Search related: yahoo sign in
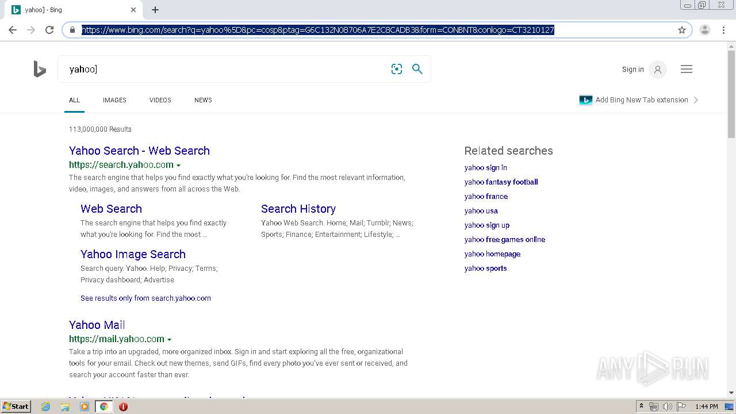This screenshot has width=736, height=414. [x=485, y=167]
